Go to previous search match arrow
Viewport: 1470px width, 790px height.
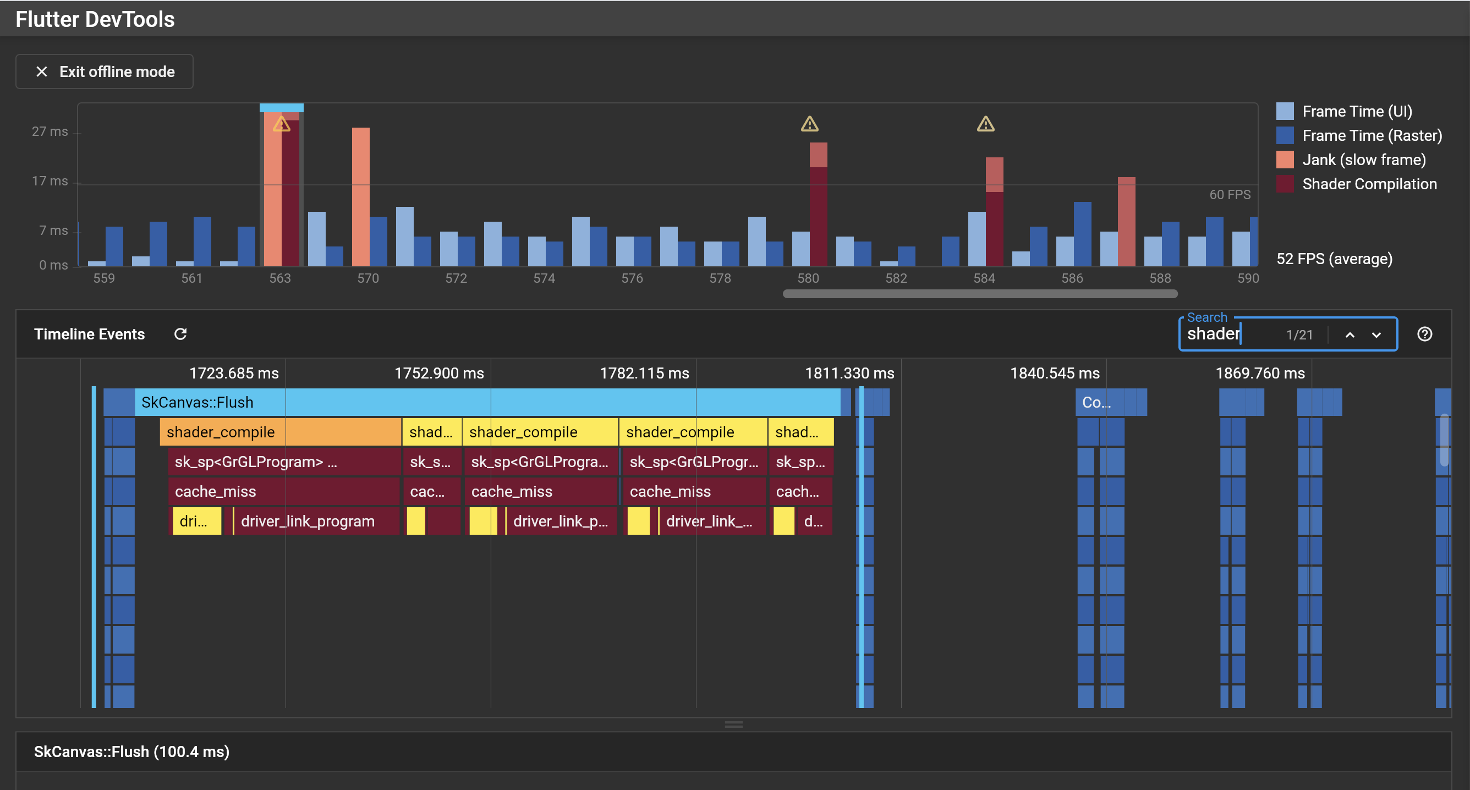coord(1350,335)
